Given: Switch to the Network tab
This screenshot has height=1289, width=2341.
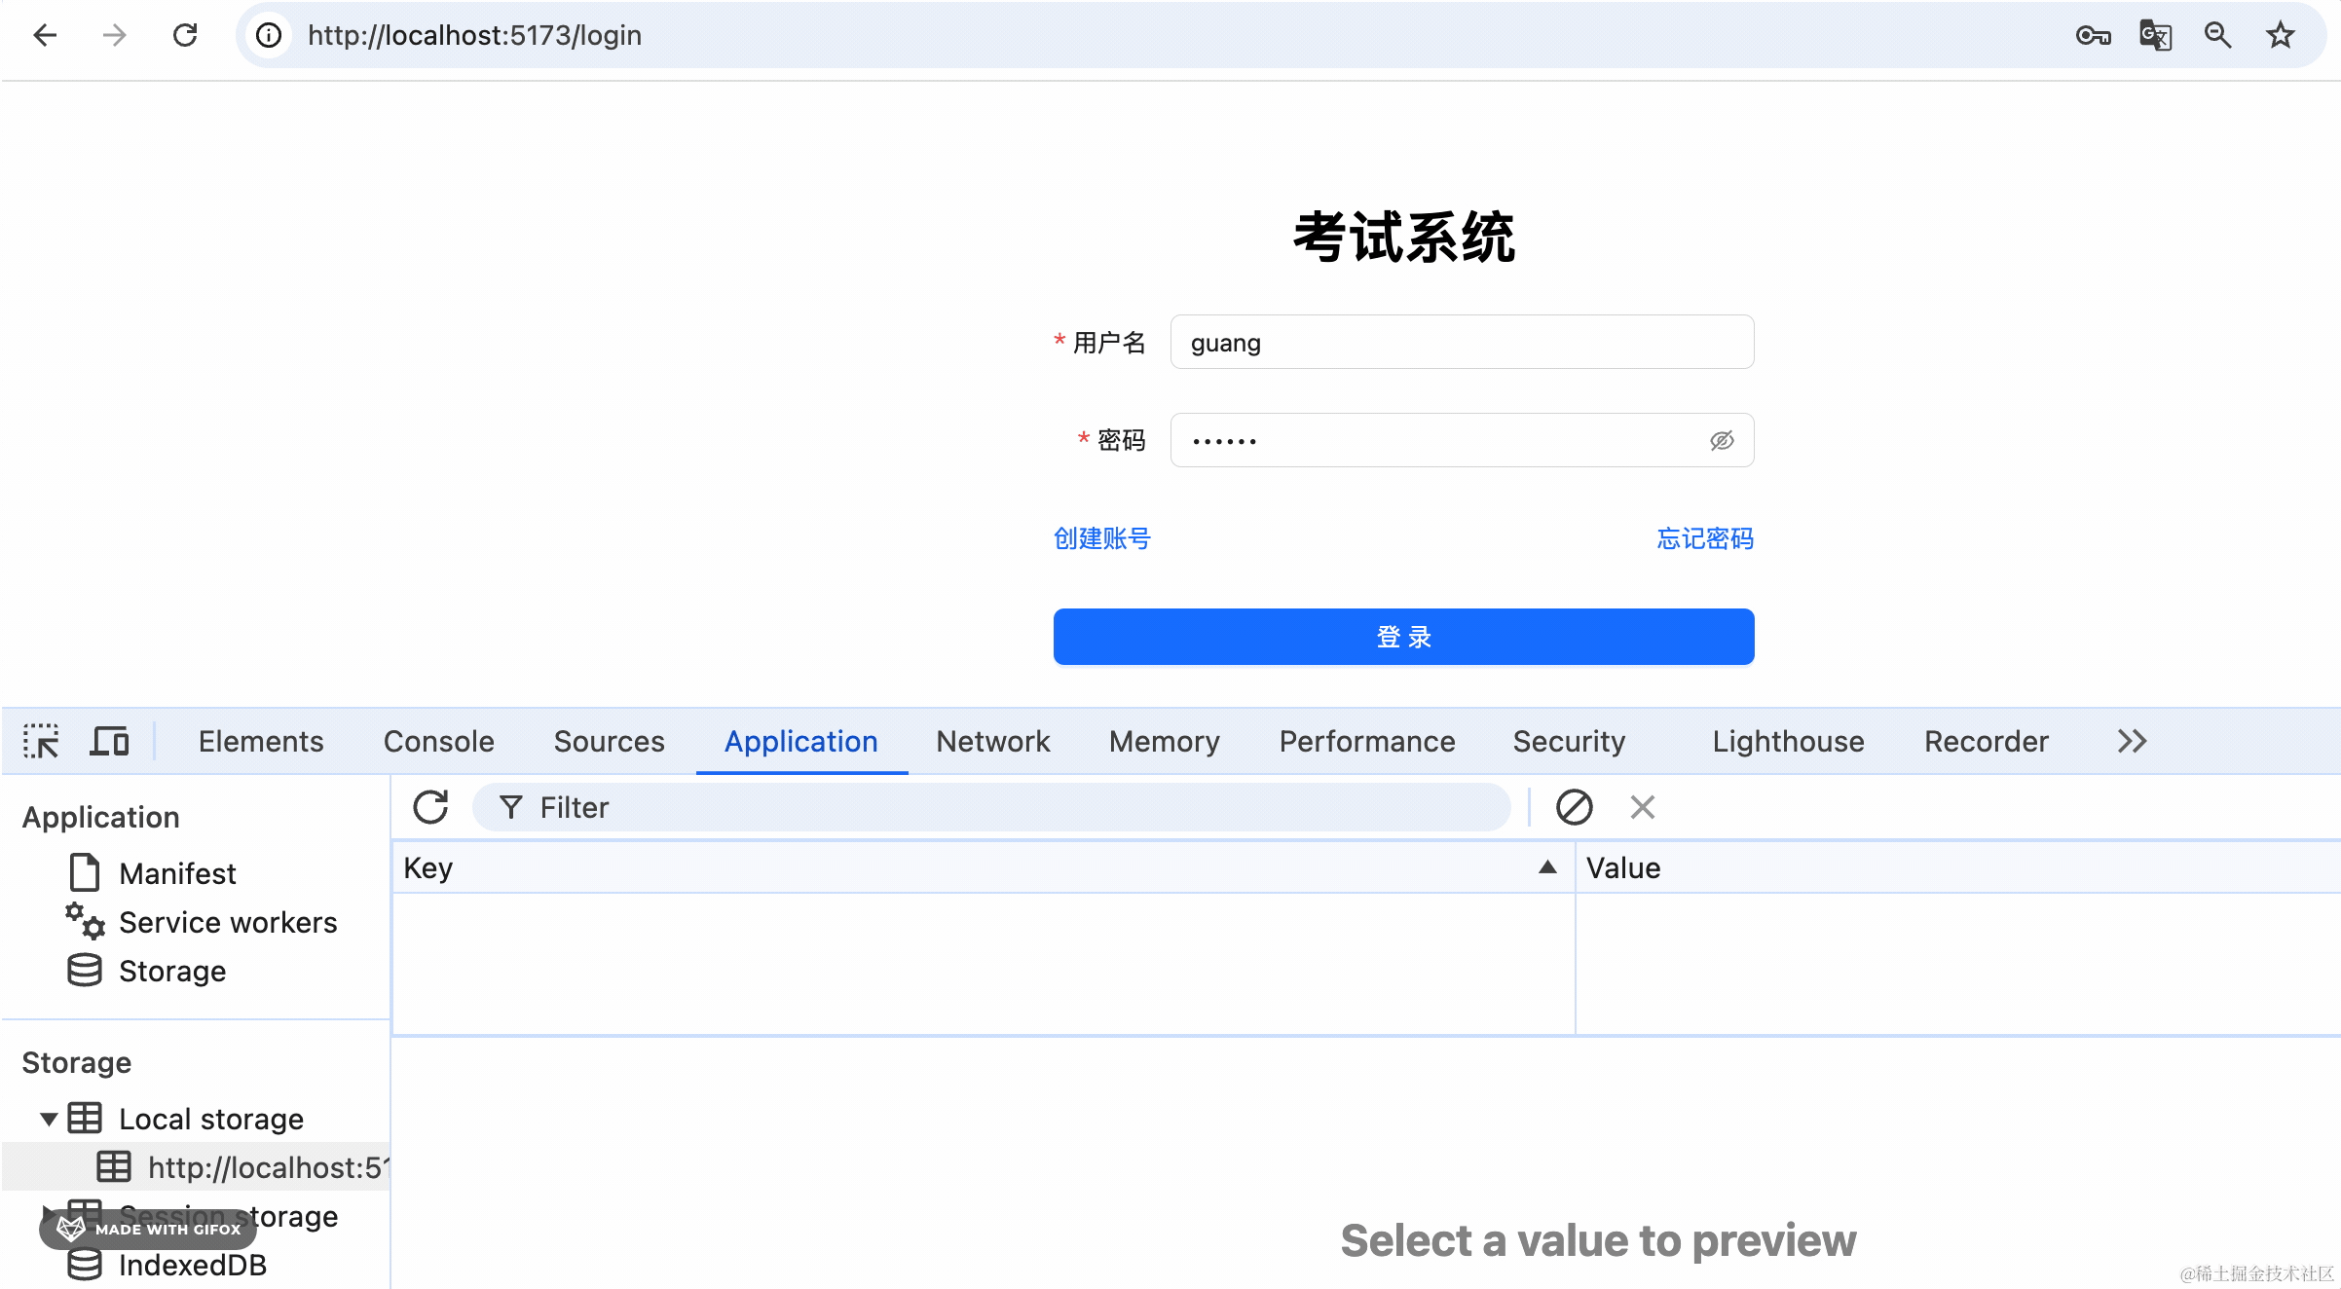Looking at the screenshot, I should point(992,742).
